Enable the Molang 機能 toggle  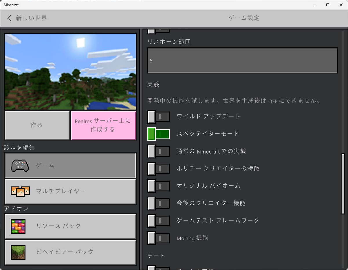tap(158, 238)
